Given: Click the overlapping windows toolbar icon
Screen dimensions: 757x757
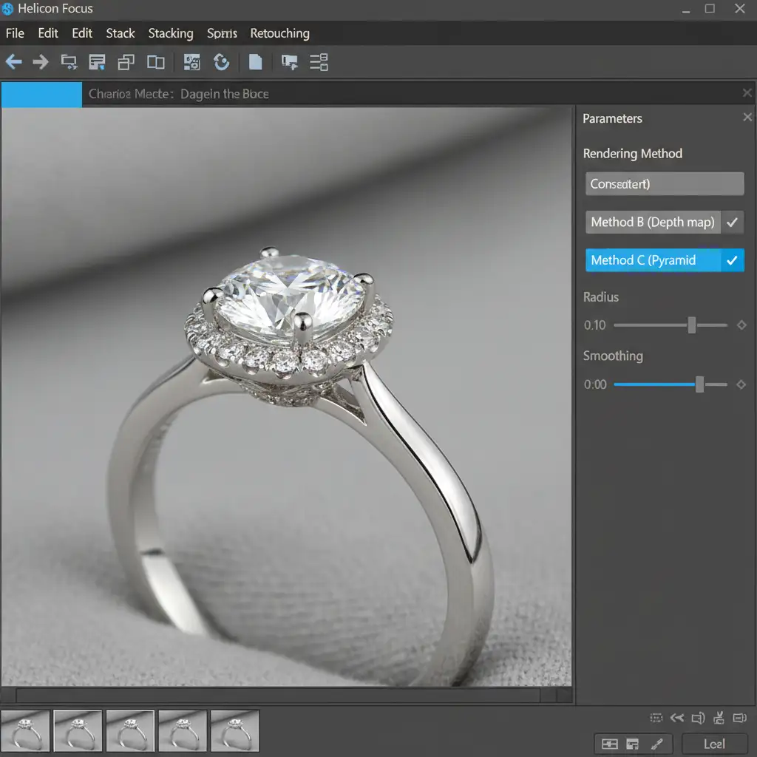Looking at the screenshot, I should [126, 62].
